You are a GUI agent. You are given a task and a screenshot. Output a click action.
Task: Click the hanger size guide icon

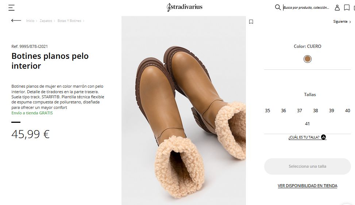(x=323, y=137)
